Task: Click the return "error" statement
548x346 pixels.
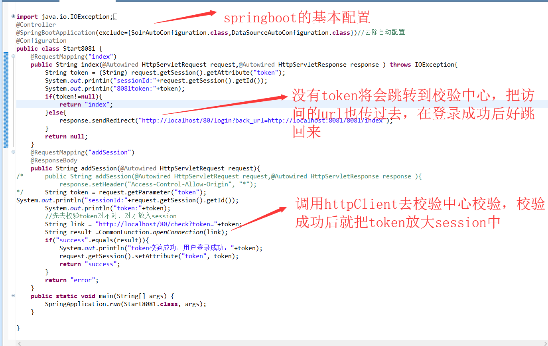Action: click(72, 280)
